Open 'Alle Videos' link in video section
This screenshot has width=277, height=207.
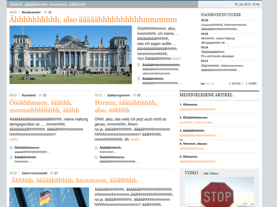pos(211,174)
